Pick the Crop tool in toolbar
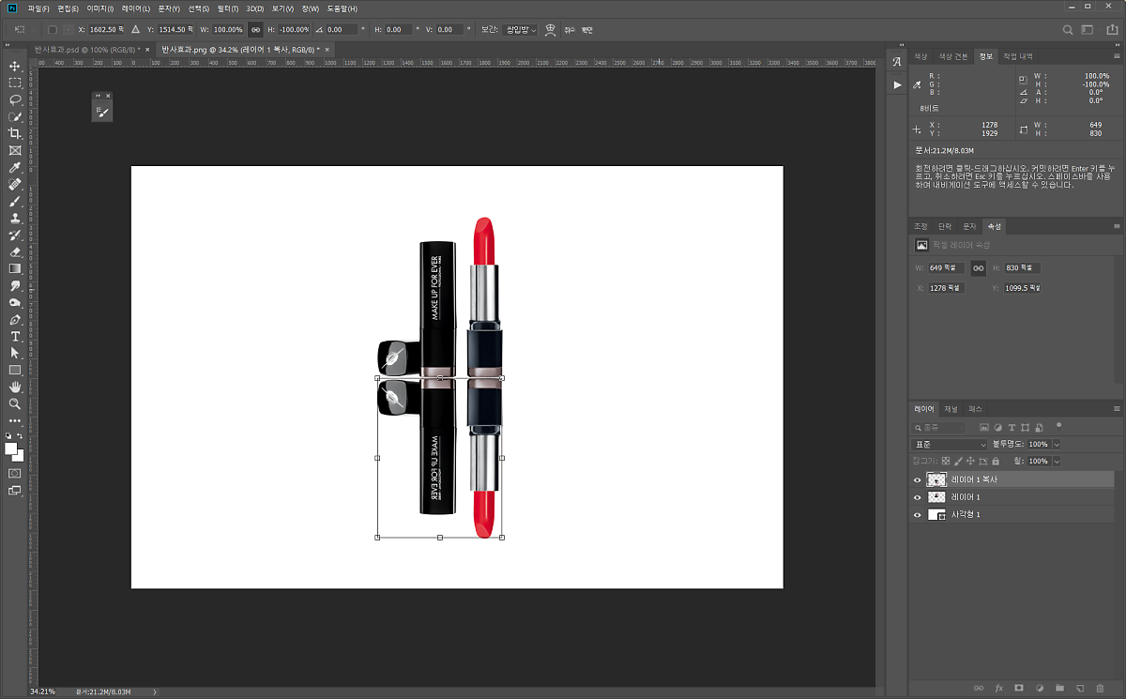 click(15, 134)
